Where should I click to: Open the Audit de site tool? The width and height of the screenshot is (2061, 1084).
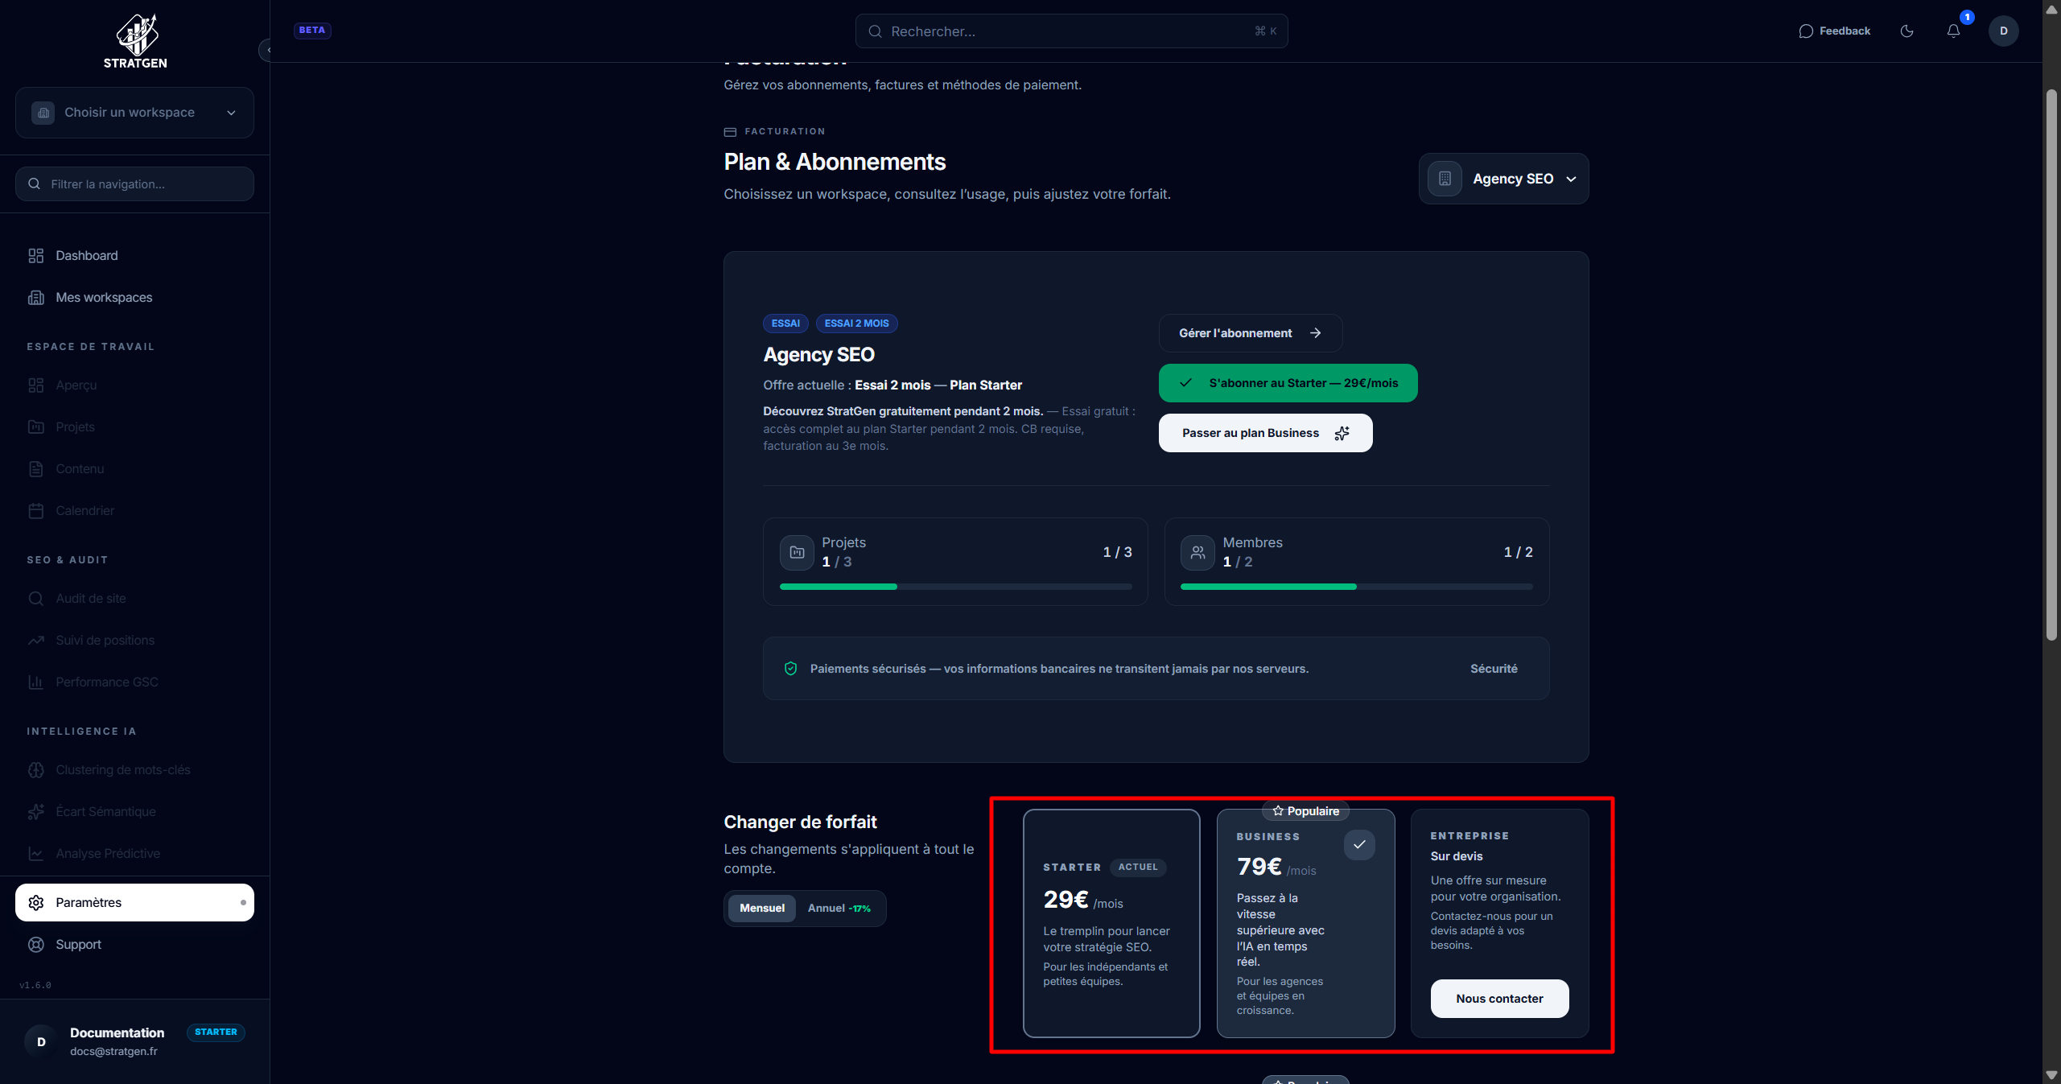[90, 598]
